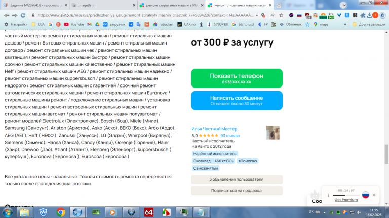The width and height of the screenshot is (389, 218).
Task: Click the seller's profile photo thumbnail
Action: tap(273, 133)
